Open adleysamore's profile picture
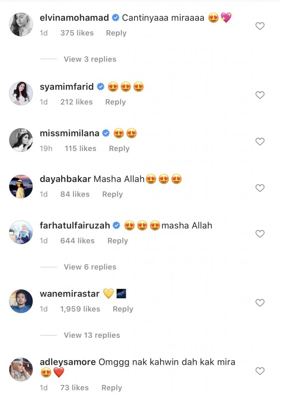Screen dimensions: 281x397 [x=21, y=369]
